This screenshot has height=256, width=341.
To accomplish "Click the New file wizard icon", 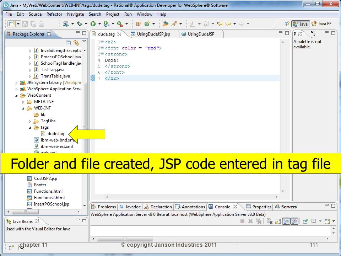I will coord(12,24).
